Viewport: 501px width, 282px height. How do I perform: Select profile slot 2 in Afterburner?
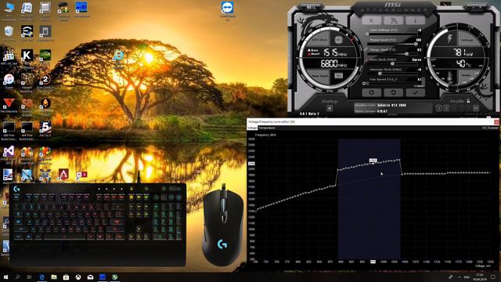pyautogui.click(x=446, y=108)
